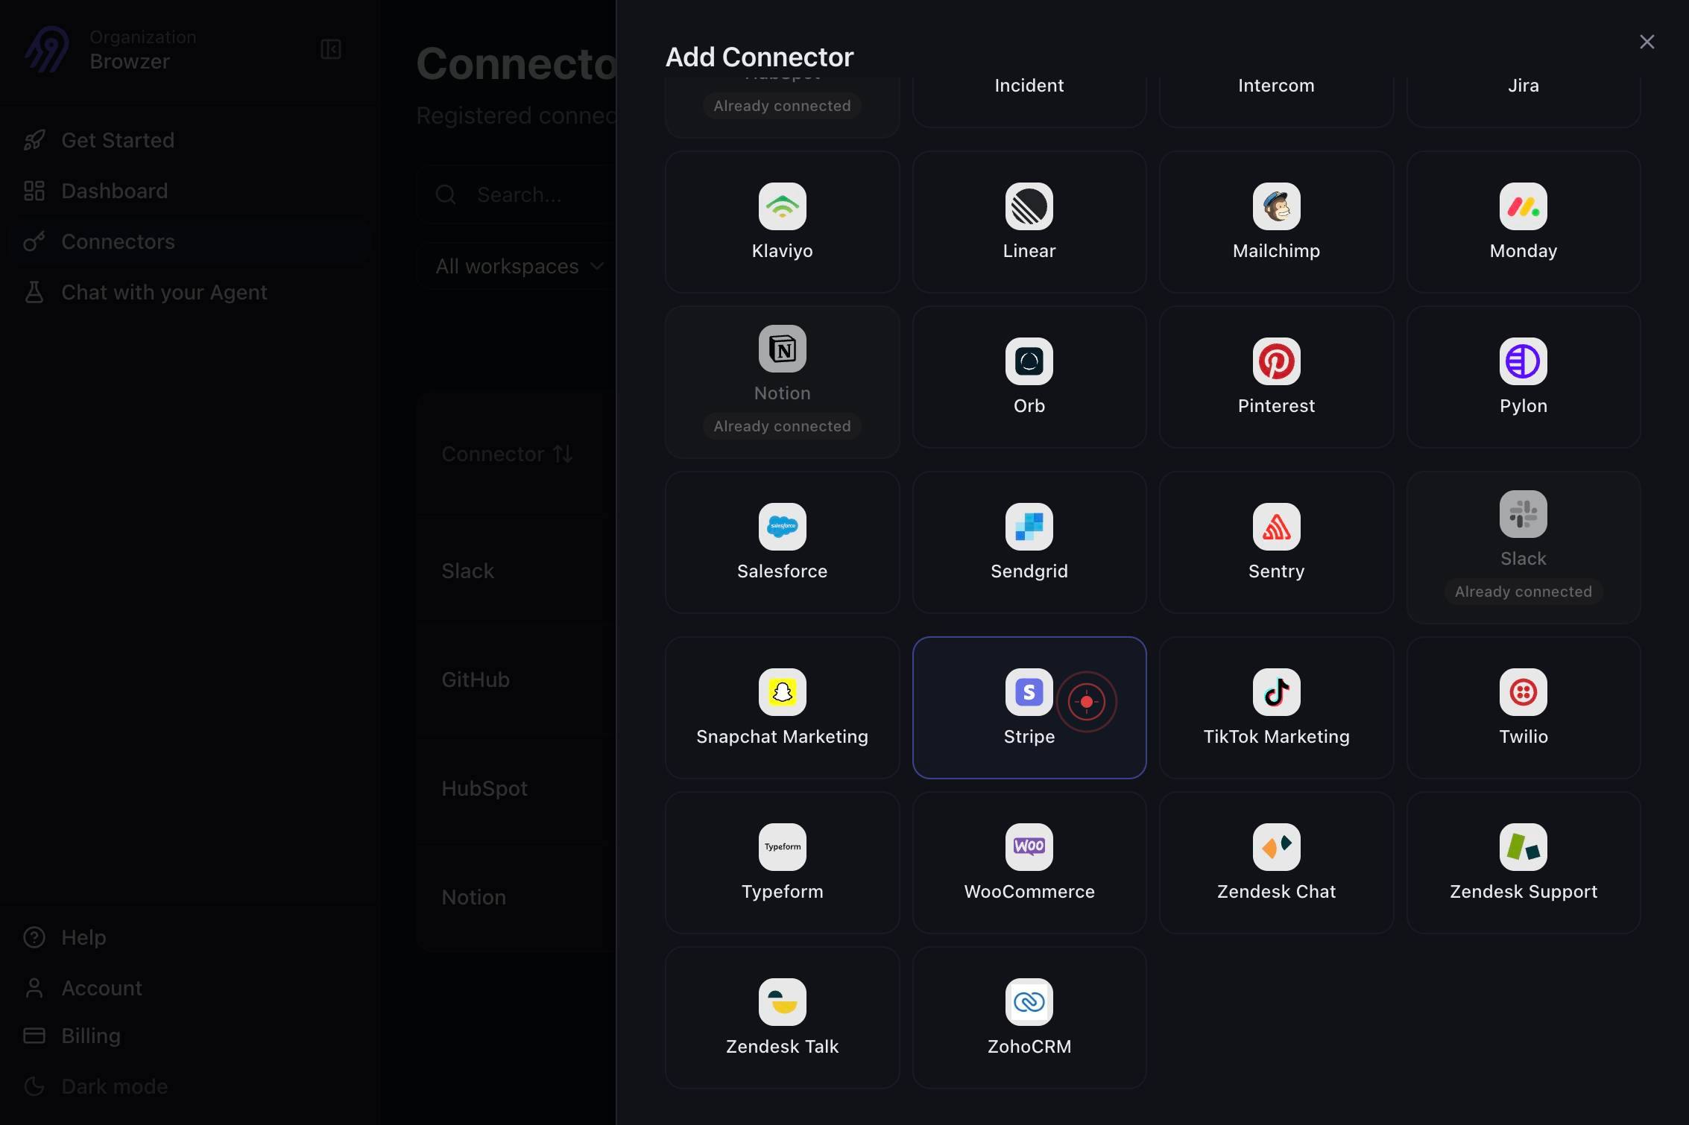
Task: Select the Twilio connector icon
Action: click(1523, 692)
